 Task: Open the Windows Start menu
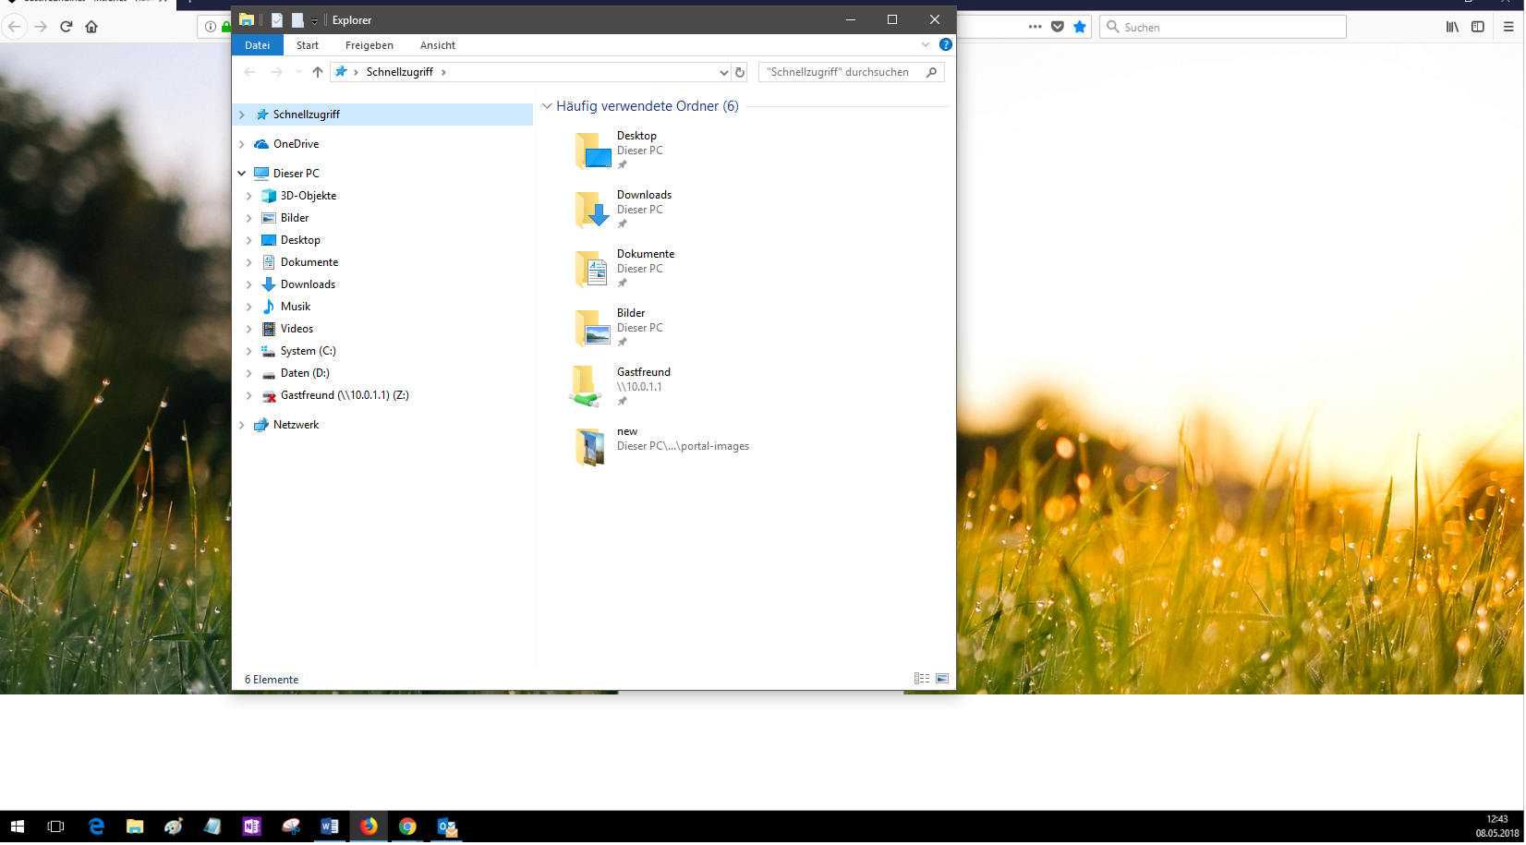[x=17, y=827]
